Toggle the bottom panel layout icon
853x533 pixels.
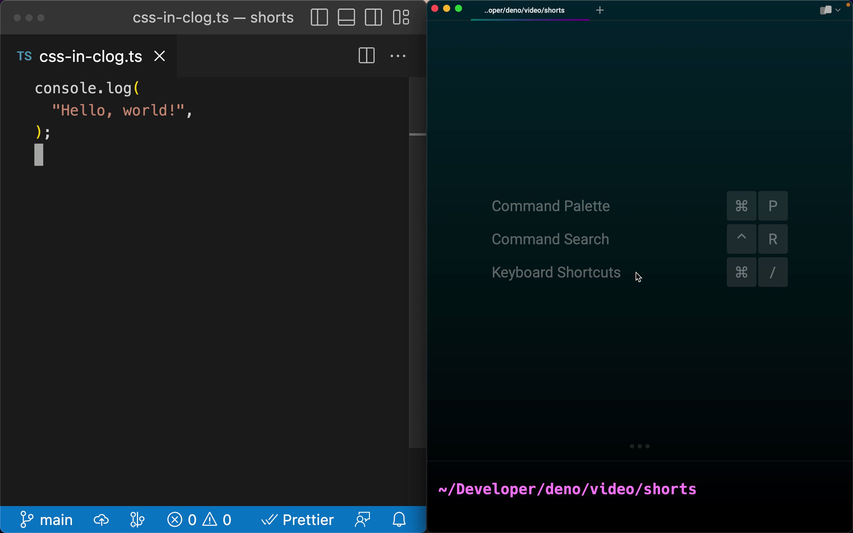[346, 18]
